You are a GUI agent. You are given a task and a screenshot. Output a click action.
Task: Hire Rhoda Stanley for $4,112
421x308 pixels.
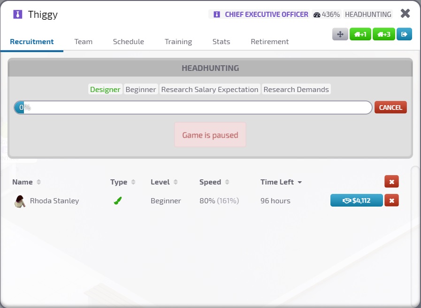(x=356, y=200)
